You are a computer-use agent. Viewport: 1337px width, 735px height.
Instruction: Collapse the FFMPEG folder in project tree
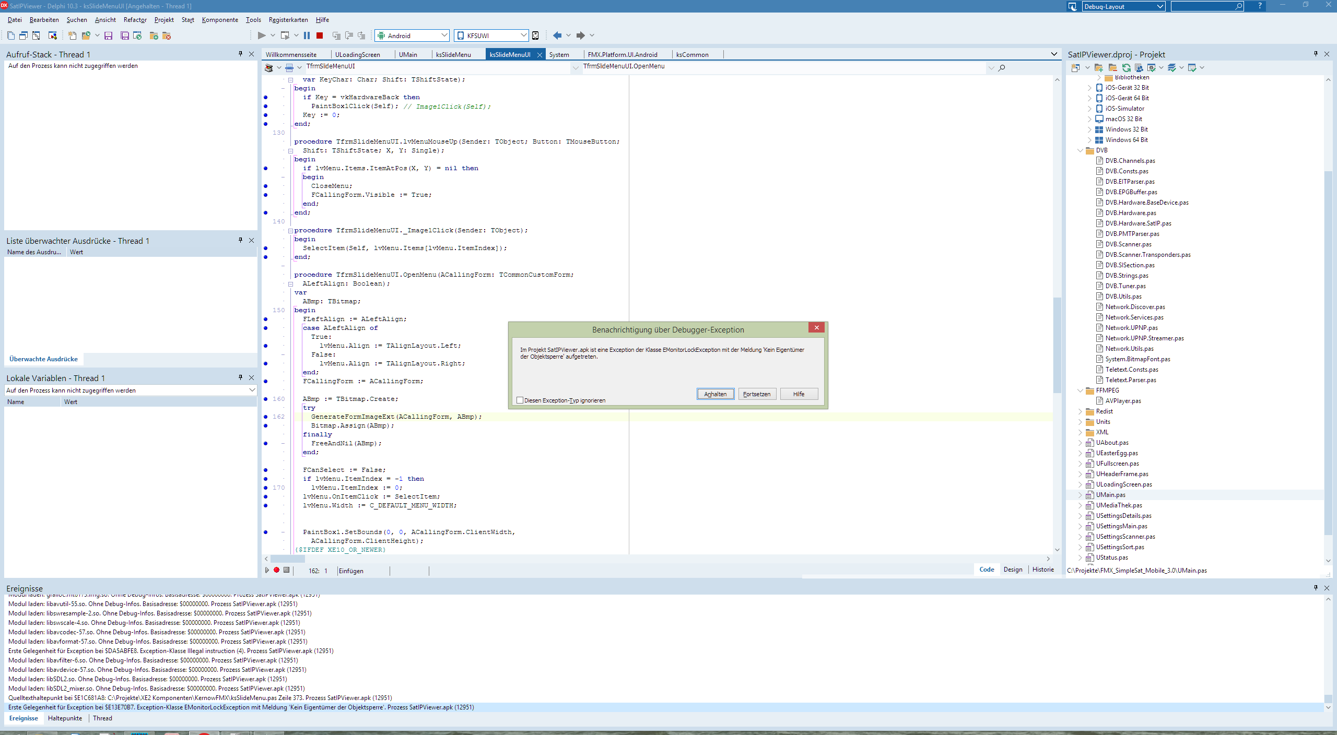(x=1081, y=390)
